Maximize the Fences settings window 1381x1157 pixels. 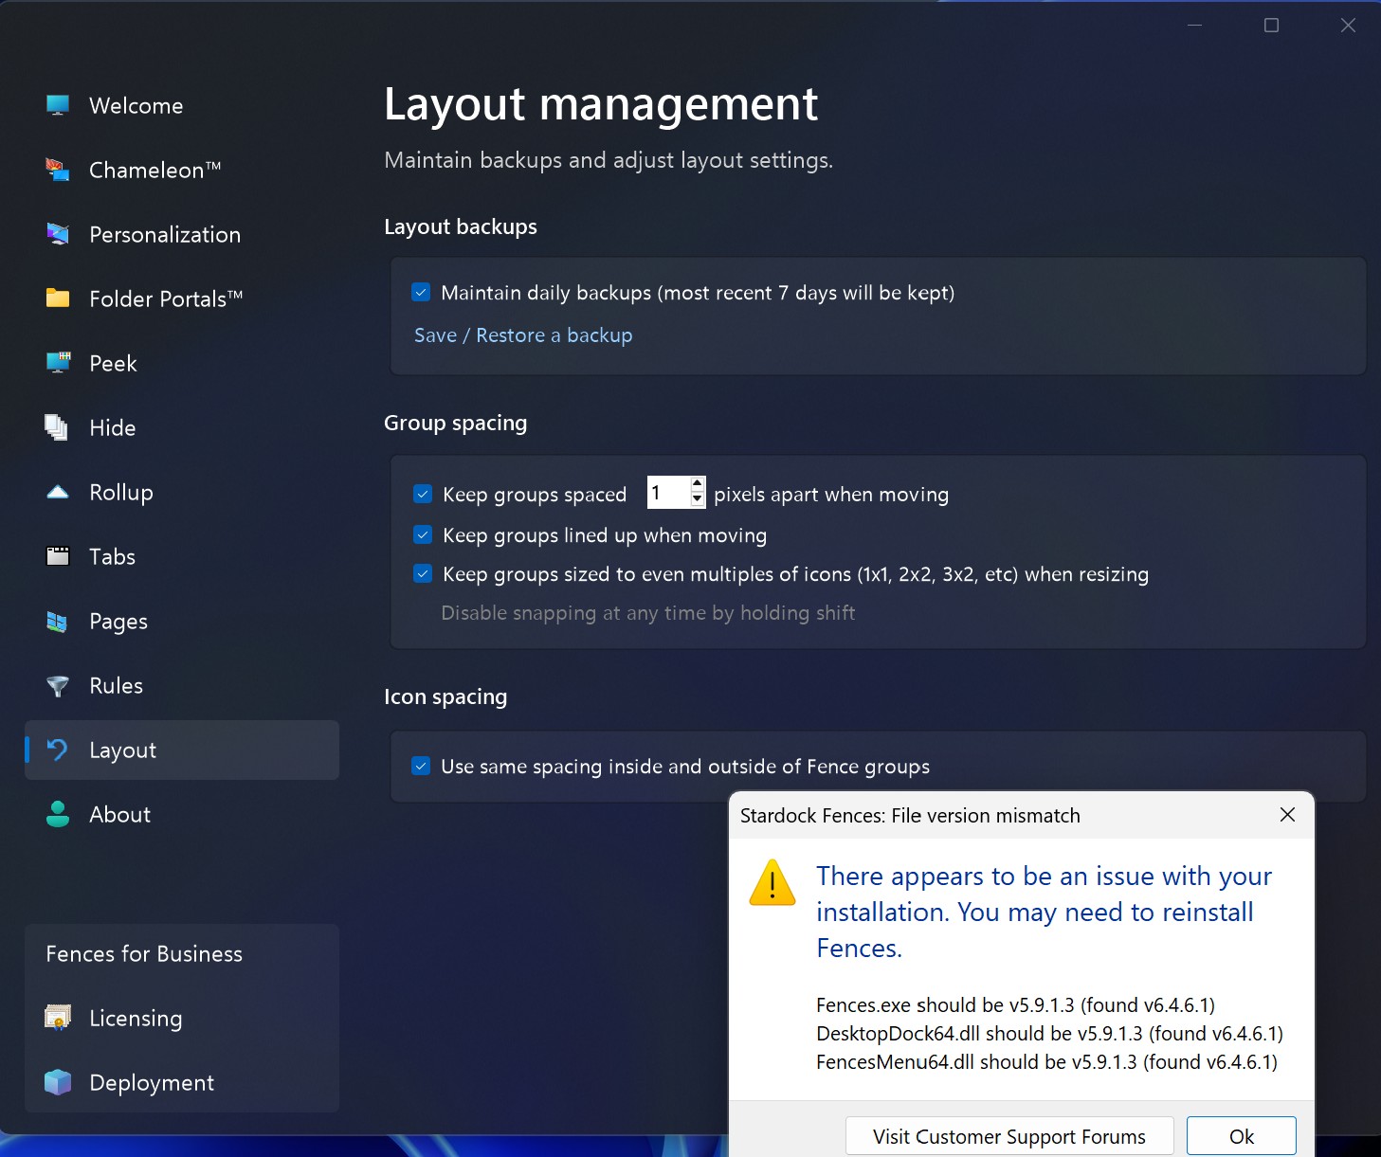pos(1272,26)
